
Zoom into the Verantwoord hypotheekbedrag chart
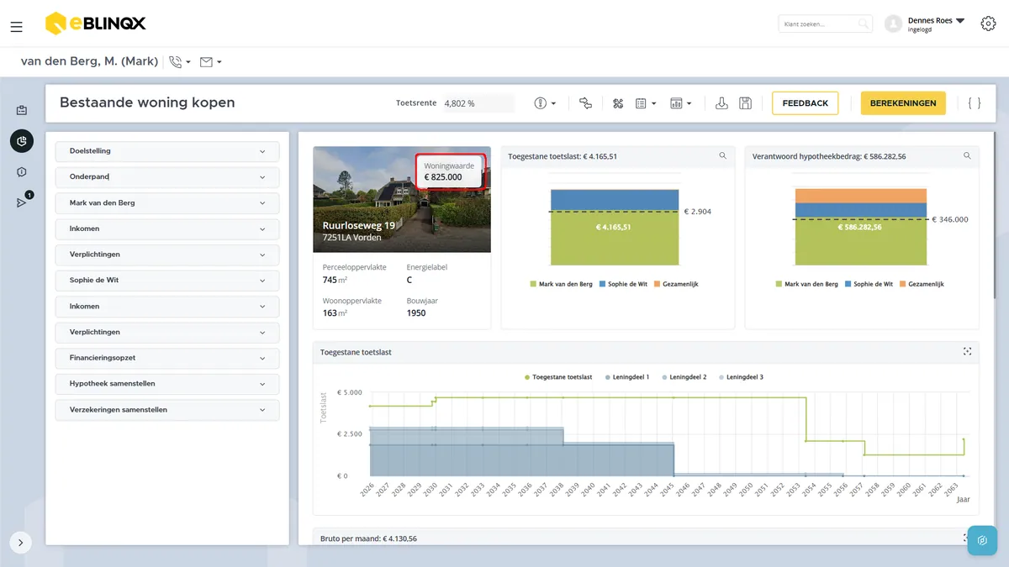(x=967, y=155)
